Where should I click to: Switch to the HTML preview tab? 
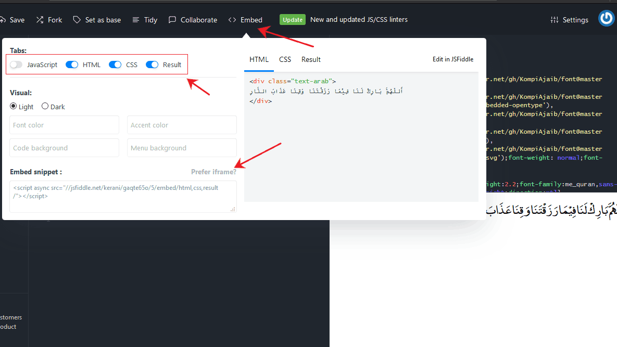pyautogui.click(x=259, y=59)
